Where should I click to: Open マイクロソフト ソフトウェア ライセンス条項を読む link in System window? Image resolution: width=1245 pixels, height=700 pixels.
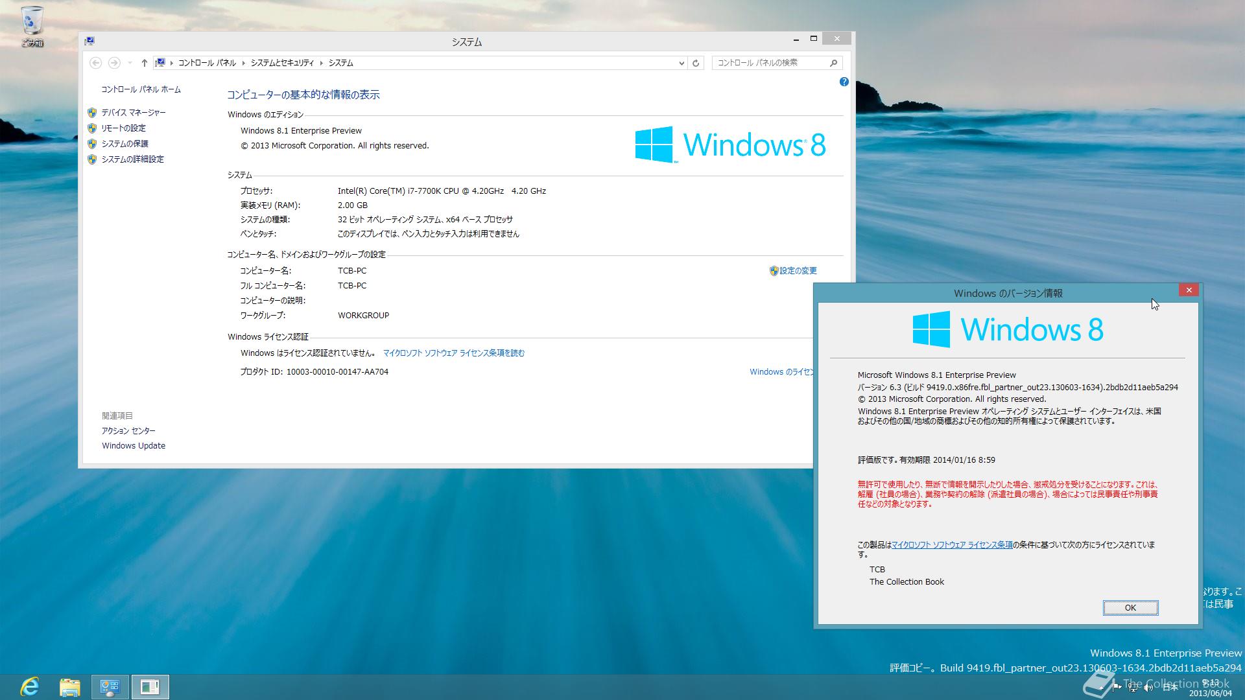point(454,353)
